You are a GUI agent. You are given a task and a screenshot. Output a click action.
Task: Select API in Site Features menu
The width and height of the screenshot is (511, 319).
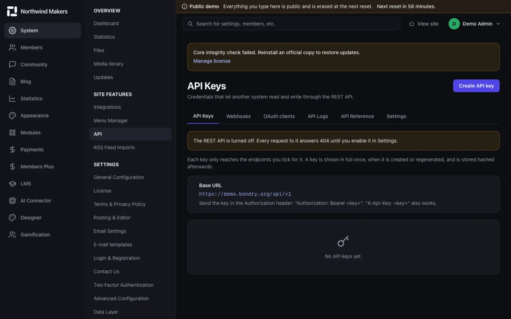click(130, 134)
